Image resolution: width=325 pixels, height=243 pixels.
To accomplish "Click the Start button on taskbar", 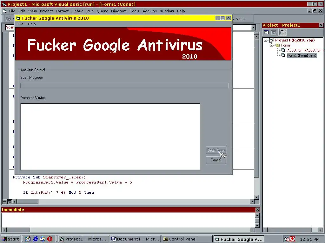I will 10,239.
